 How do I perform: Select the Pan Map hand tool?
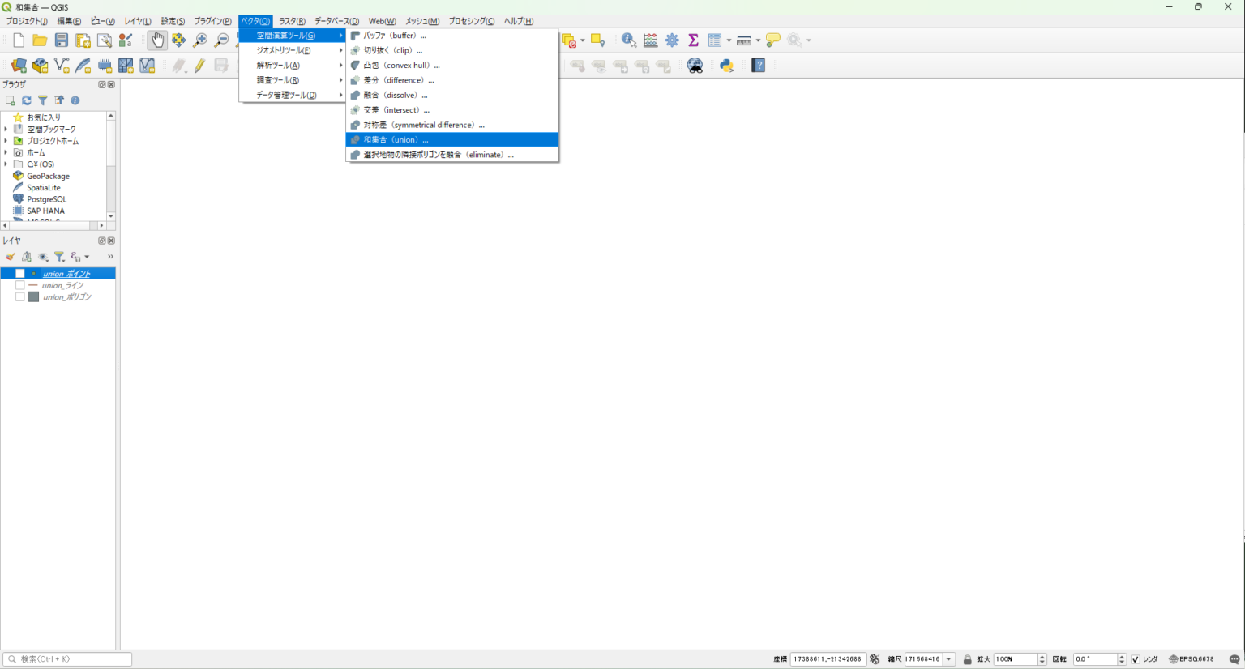click(x=157, y=40)
